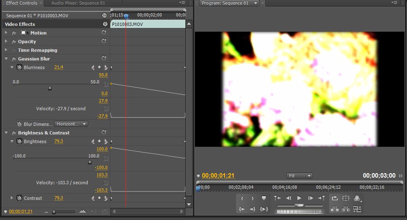Reset the Motion effect parameters

[x=104, y=33]
